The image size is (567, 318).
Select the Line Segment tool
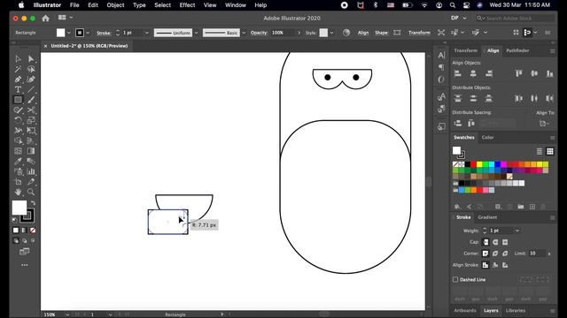click(x=31, y=89)
